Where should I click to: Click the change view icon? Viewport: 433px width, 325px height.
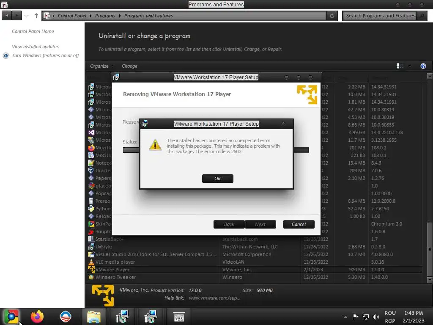coord(400,66)
